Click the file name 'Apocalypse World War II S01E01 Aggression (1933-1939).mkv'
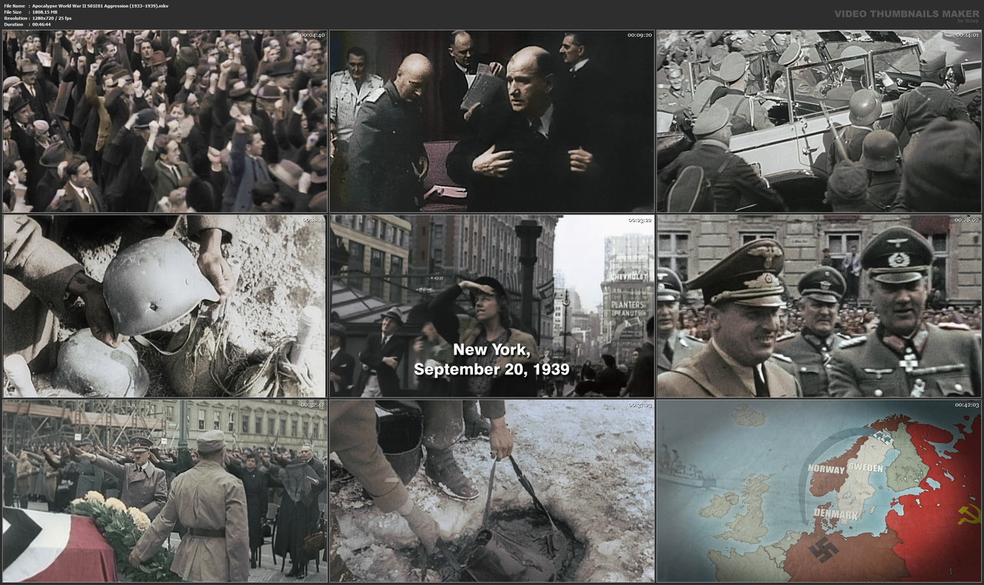984x585 pixels. [x=101, y=6]
